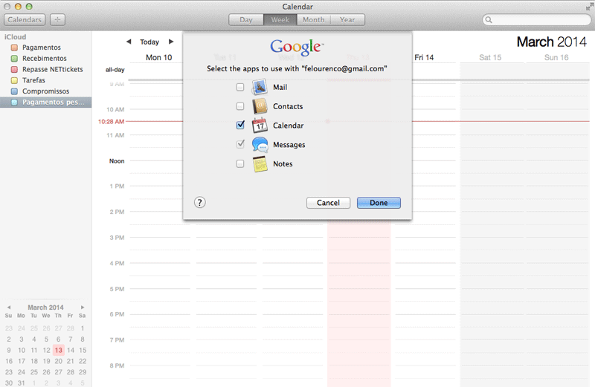Select day 13 in mini calendar
This screenshot has width=595, height=387.
(x=58, y=351)
